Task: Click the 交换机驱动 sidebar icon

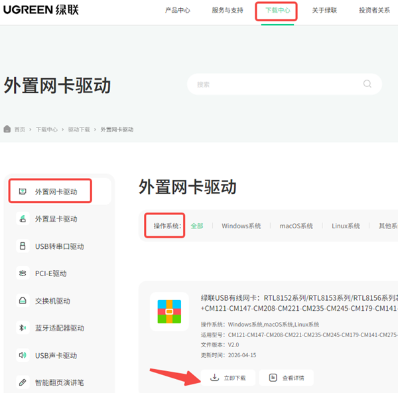Action: pos(23,301)
